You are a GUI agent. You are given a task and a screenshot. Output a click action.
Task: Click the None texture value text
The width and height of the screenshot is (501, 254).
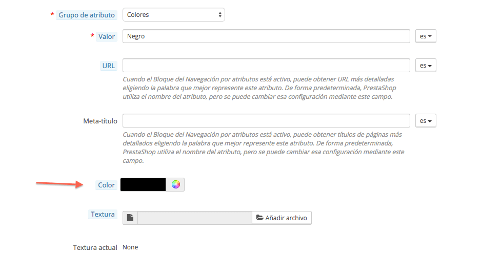coord(130,247)
